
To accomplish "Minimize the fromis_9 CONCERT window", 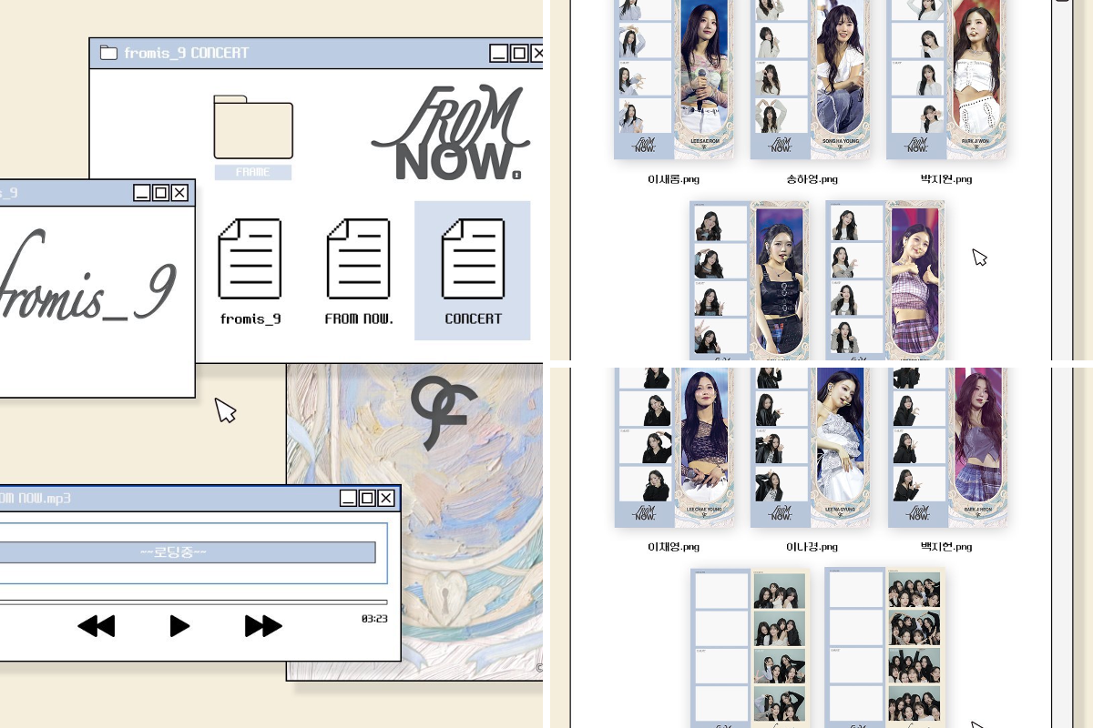I will tap(498, 53).
